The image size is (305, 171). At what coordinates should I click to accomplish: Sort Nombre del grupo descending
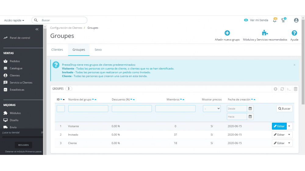93,99
